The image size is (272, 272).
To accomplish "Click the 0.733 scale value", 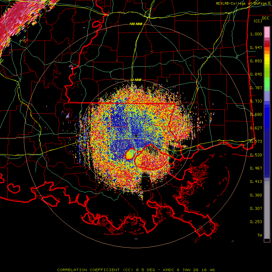I will [256, 101].
